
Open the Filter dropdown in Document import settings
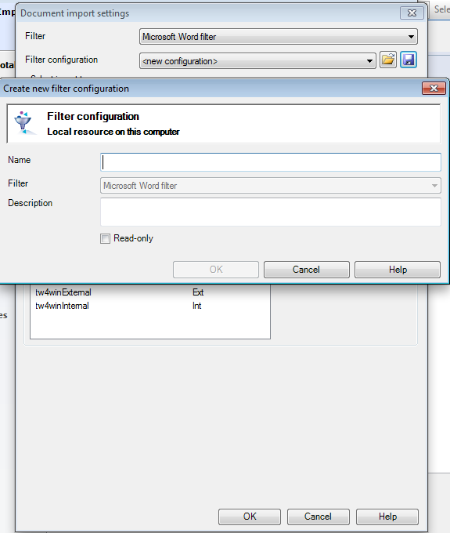pyautogui.click(x=279, y=37)
